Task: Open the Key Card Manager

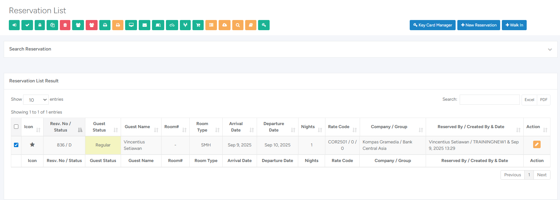Action: point(432,25)
